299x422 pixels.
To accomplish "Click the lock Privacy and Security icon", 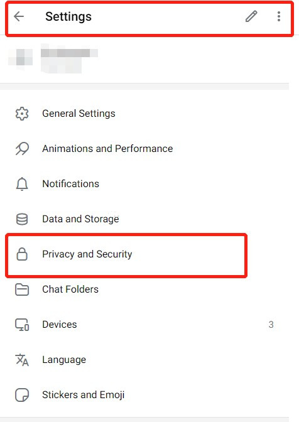I will pos(22,254).
